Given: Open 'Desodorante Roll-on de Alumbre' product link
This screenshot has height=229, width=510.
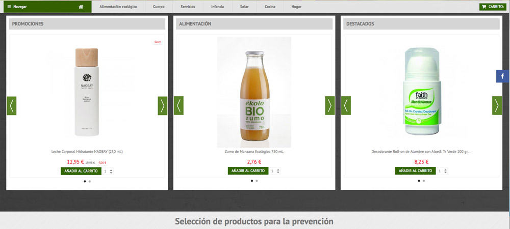Looking at the screenshot, I should (422, 152).
